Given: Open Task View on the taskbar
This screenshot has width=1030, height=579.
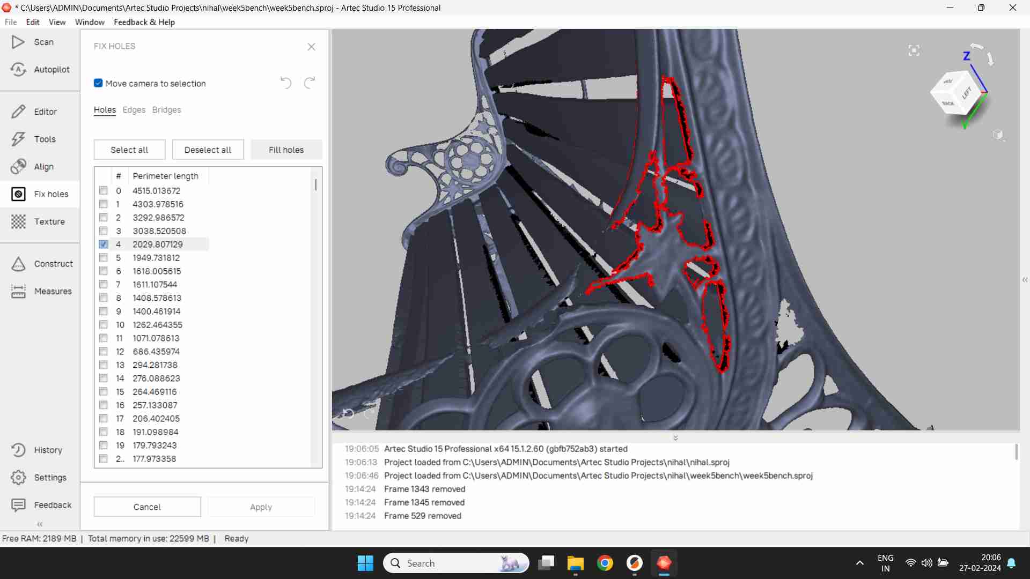Looking at the screenshot, I should (x=546, y=563).
